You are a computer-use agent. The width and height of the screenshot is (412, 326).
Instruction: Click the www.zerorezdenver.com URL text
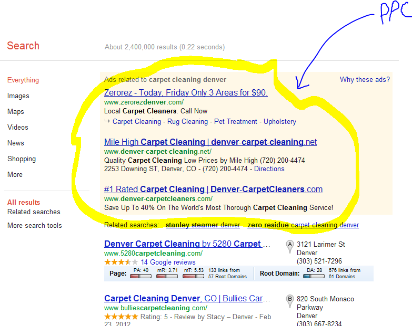[x=144, y=102]
